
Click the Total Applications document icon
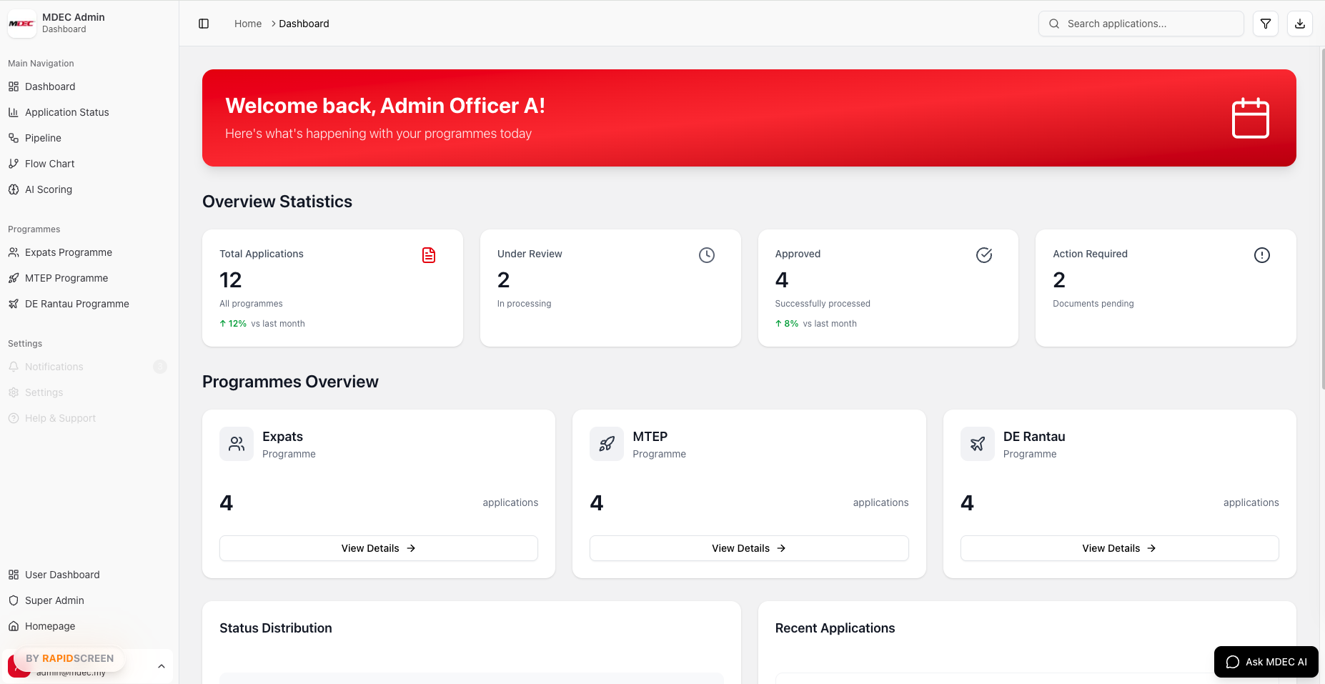tap(429, 255)
